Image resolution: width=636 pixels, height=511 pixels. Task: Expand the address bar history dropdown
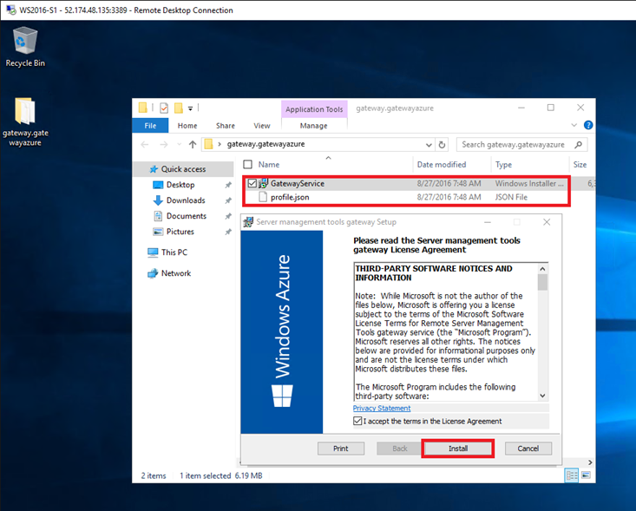(429, 145)
